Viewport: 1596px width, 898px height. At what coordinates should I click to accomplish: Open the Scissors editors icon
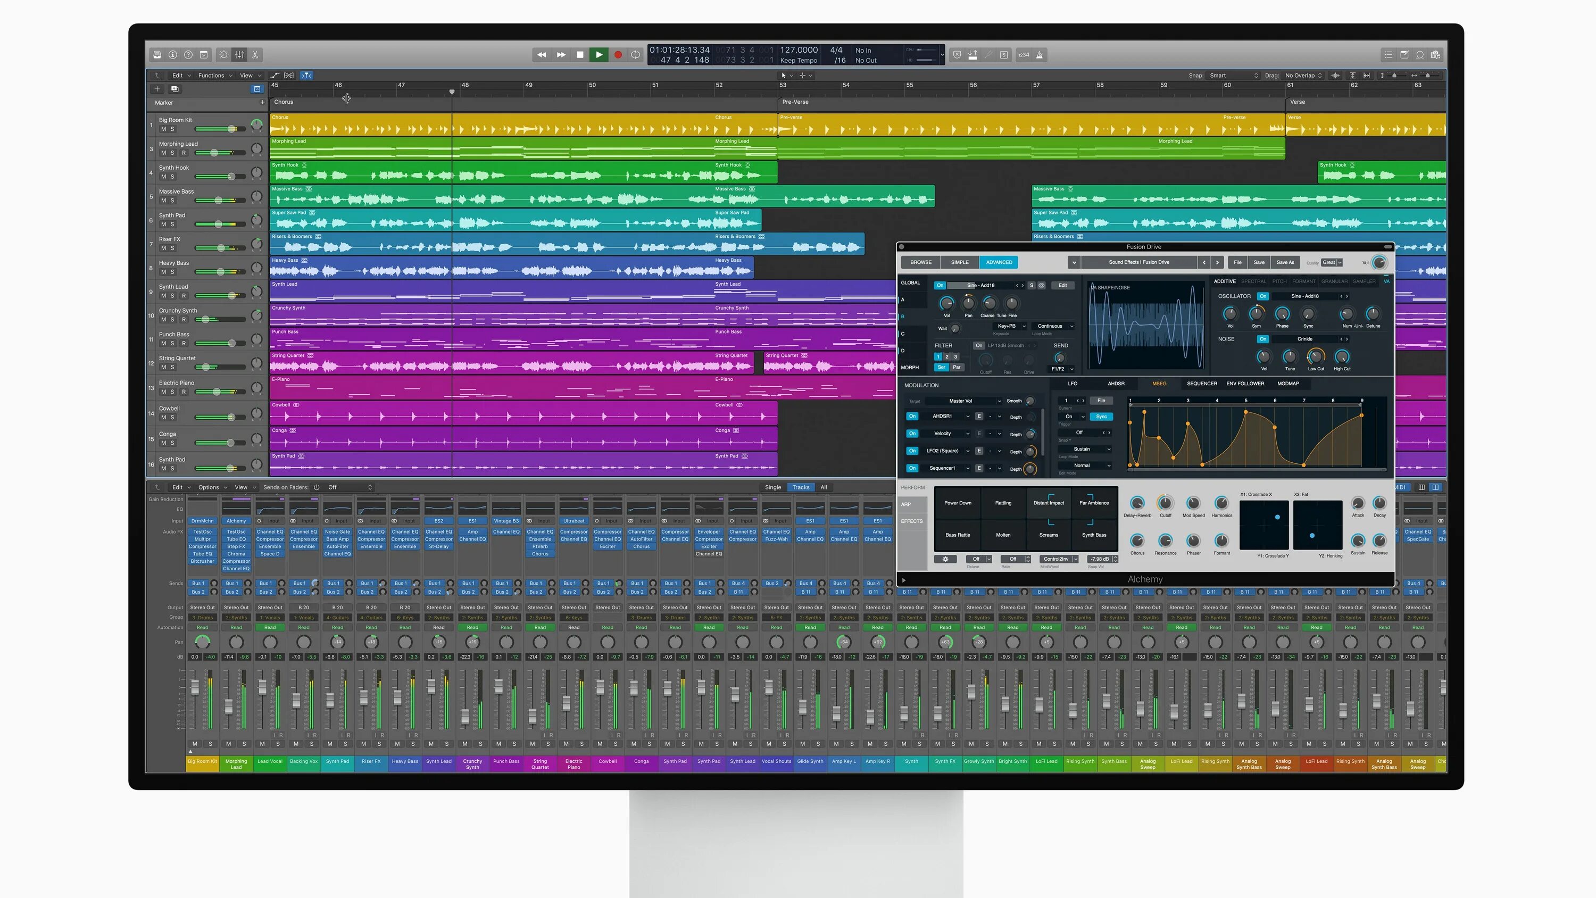pos(255,55)
